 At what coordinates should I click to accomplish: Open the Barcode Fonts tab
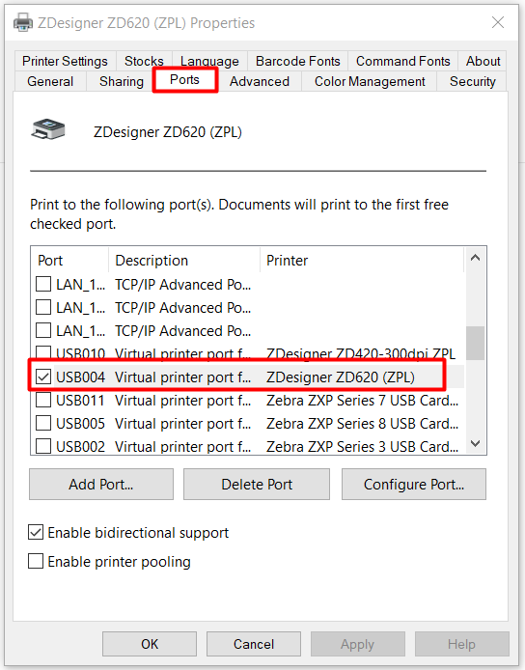[298, 61]
